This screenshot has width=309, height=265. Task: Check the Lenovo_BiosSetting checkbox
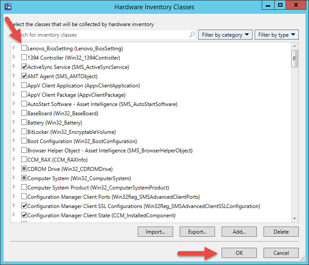coord(24,48)
